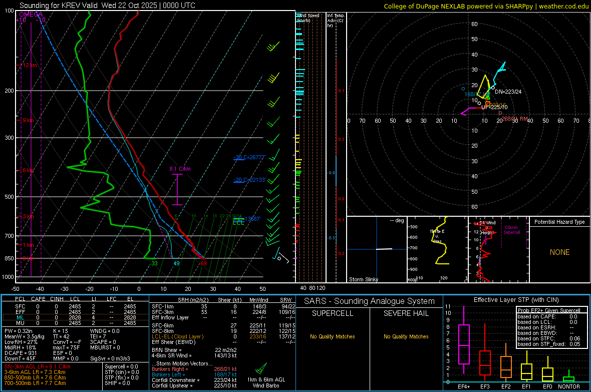Click the maxT = 75F value
This screenshot has width=591, height=392.
tap(66, 347)
